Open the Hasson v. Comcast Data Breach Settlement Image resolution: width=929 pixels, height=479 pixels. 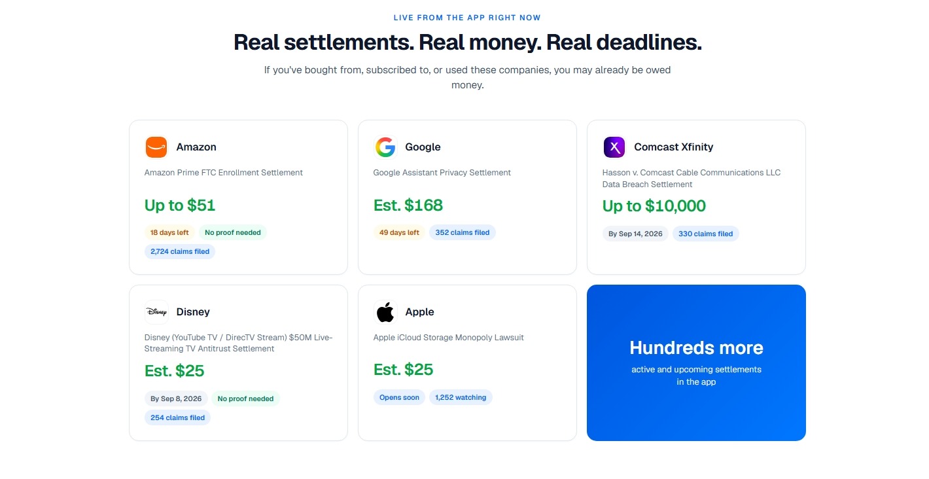[x=692, y=179]
